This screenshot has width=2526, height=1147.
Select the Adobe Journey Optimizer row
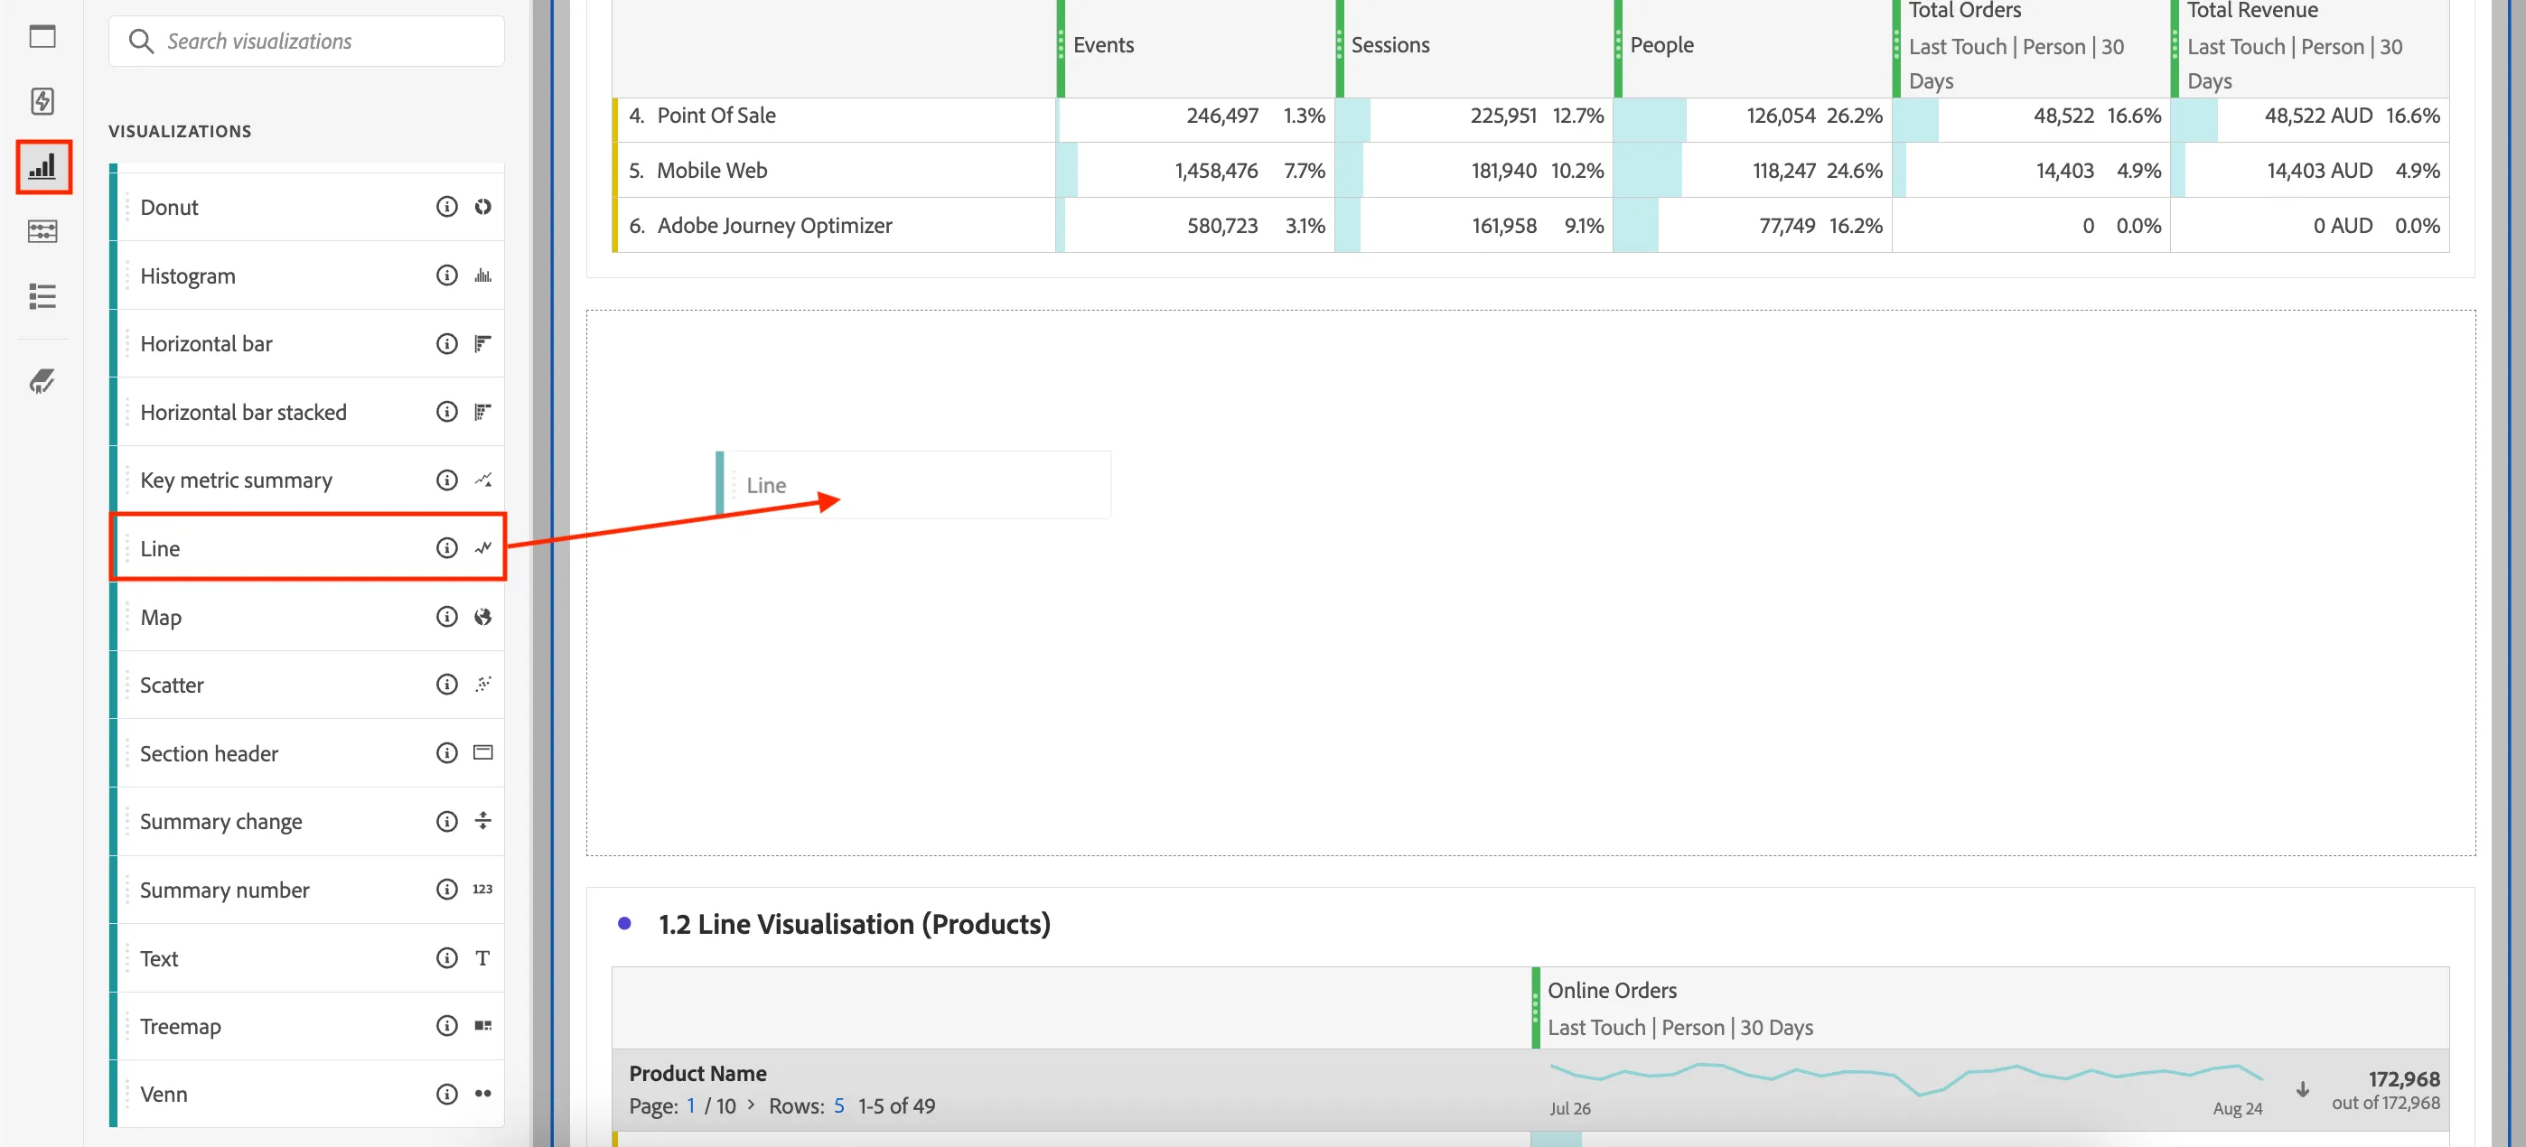point(1530,226)
